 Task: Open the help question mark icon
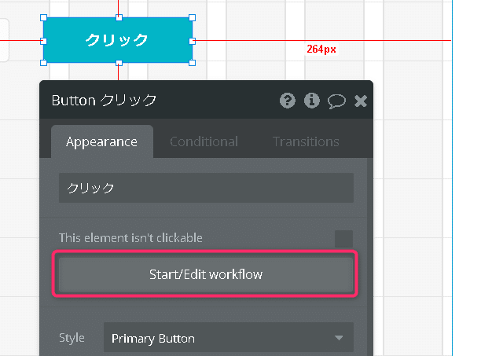[287, 101]
